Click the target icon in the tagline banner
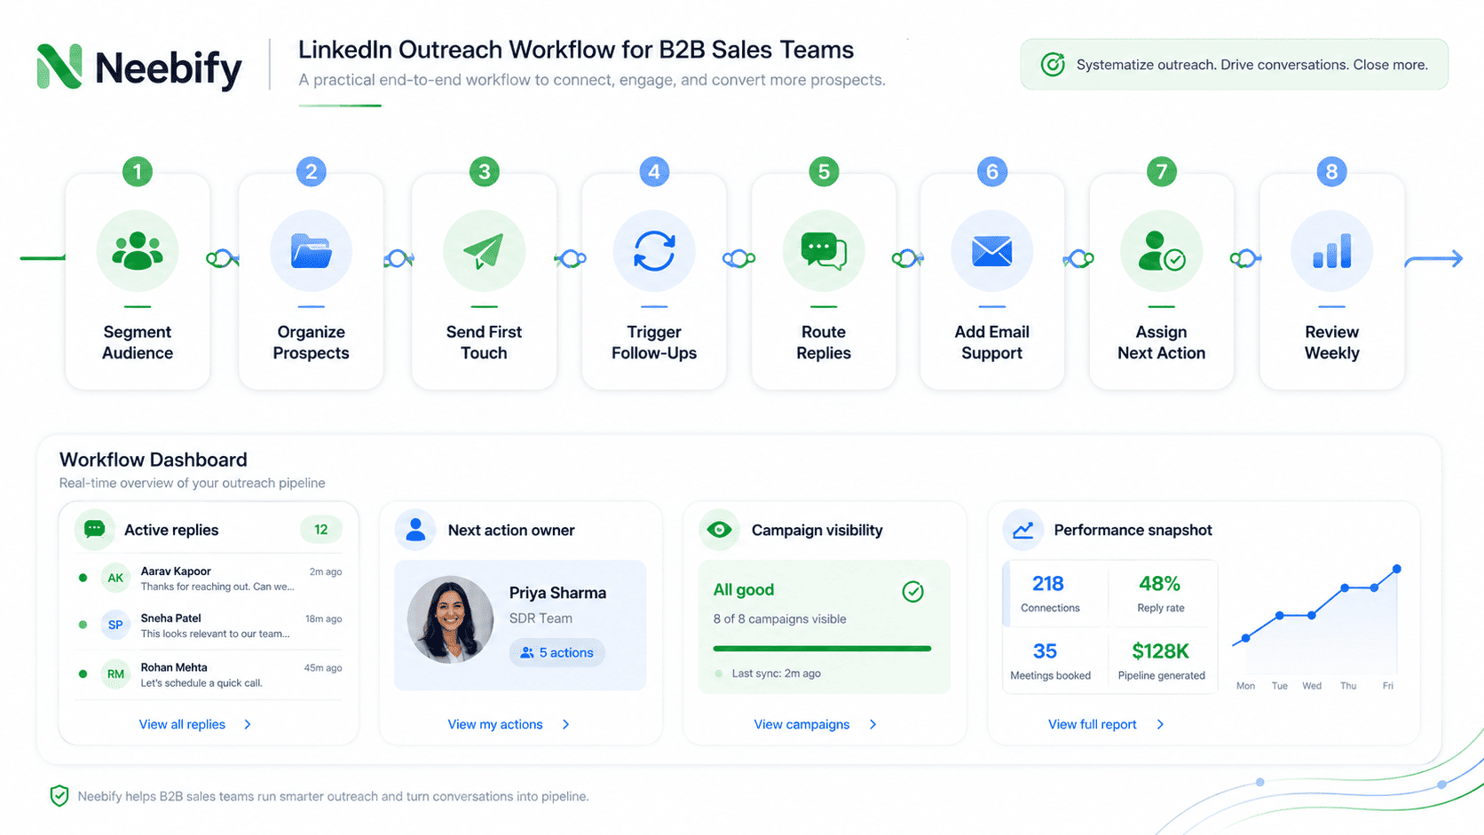This screenshot has width=1484, height=835. pos(1053,65)
